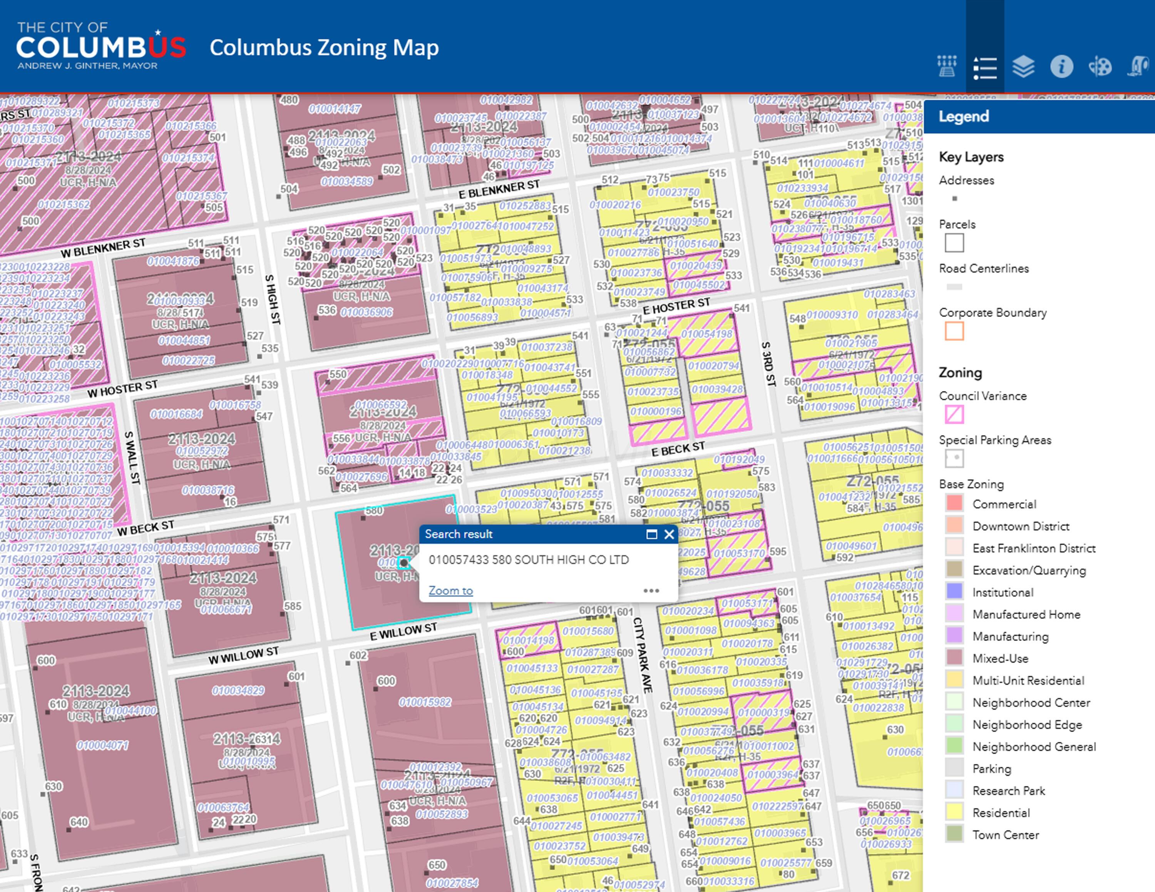Image resolution: width=1155 pixels, height=892 pixels.
Task: Open the Info about widget
Action: point(1061,67)
